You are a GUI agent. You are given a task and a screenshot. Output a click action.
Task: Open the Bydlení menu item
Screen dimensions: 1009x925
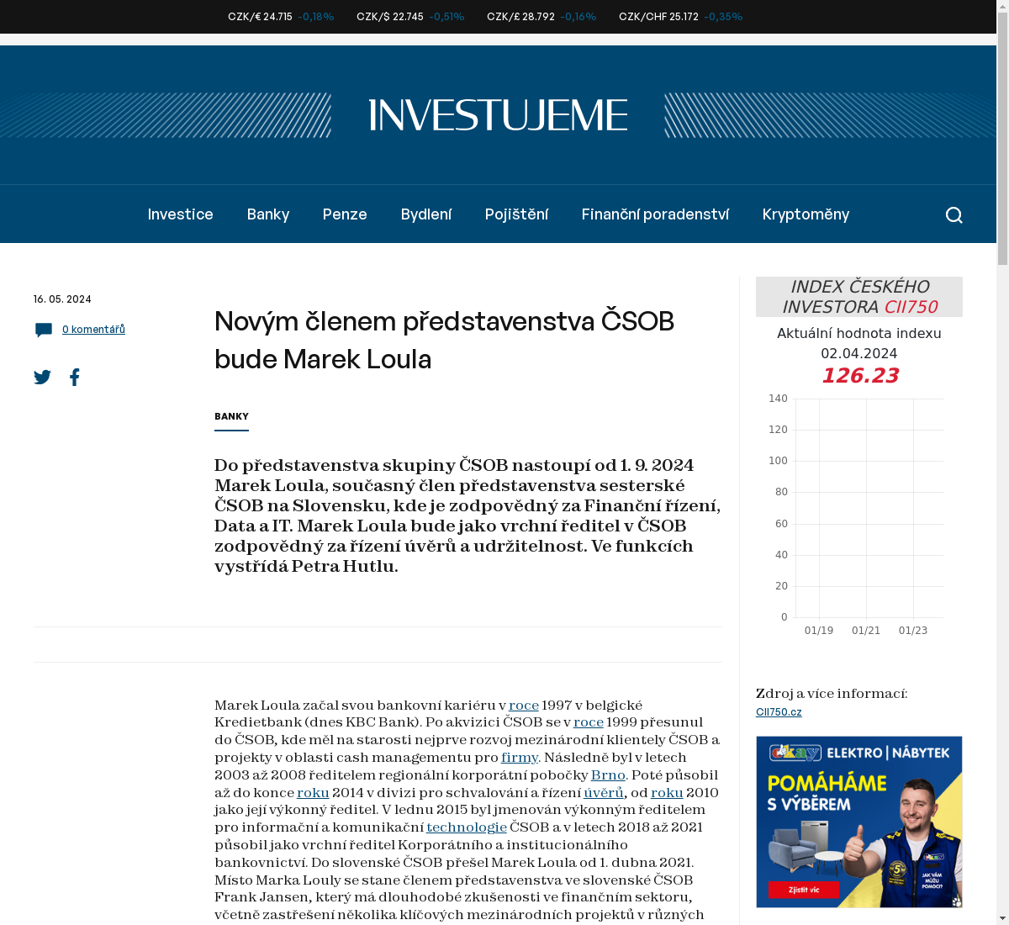(x=426, y=214)
